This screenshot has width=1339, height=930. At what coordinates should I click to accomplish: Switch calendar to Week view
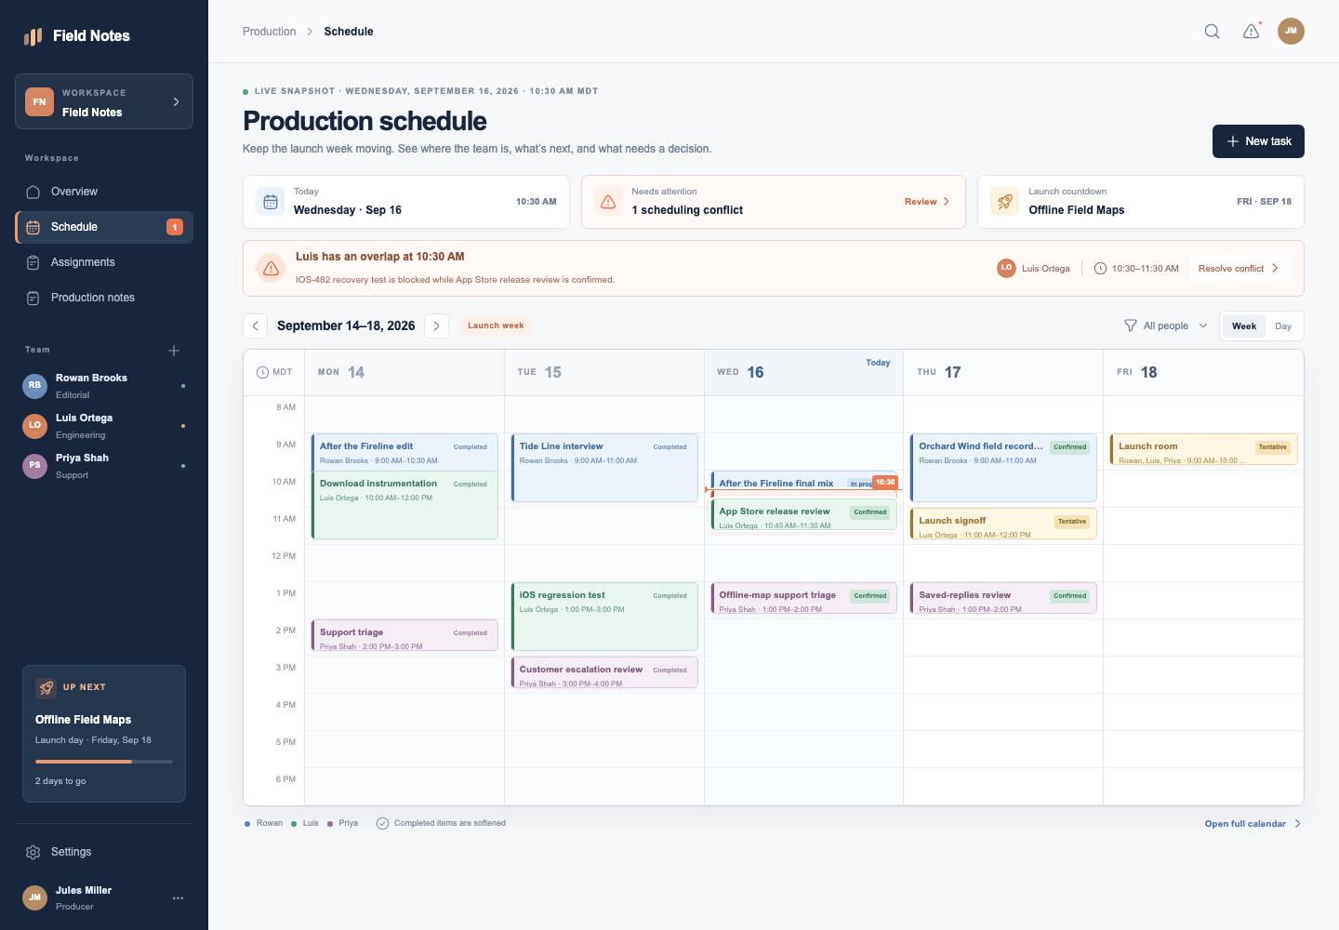(1244, 326)
